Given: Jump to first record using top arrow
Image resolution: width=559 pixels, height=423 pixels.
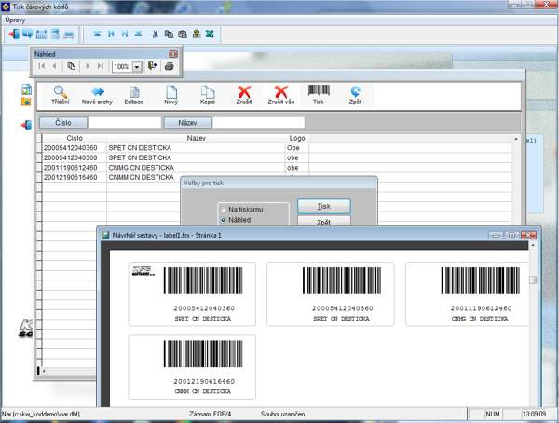Looking at the screenshot, I should tap(97, 34).
